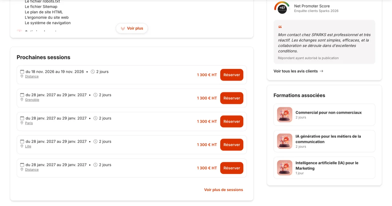The height and width of the screenshot is (206, 392).
Task: Reserve the 18 nov. 2026 Distance session
Action: click(x=232, y=75)
